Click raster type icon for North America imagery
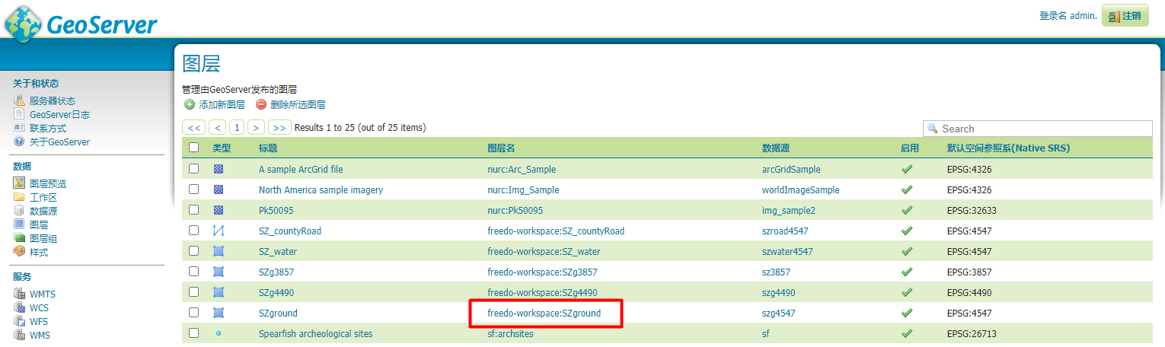Screen dimensions: 1165x347 (x=219, y=189)
